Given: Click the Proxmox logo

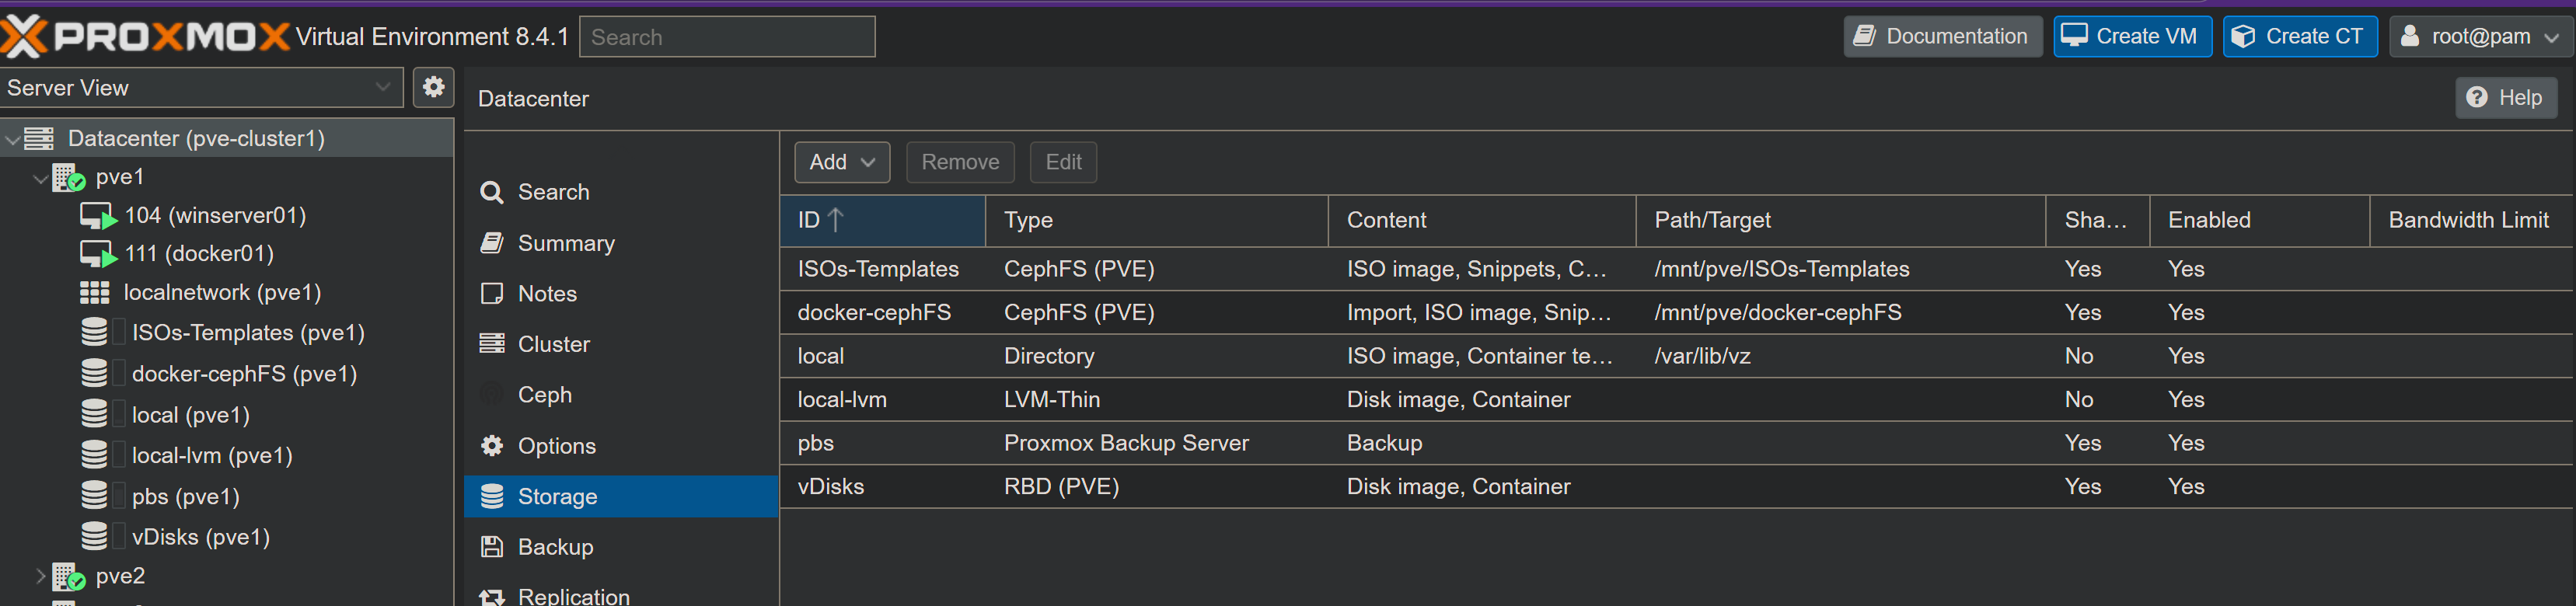Looking at the screenshot, I should 146,37.
